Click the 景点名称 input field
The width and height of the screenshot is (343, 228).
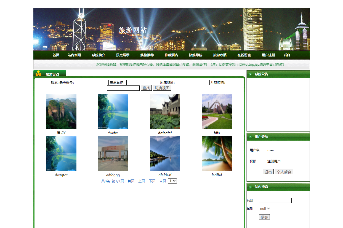[x=142, y=82]
